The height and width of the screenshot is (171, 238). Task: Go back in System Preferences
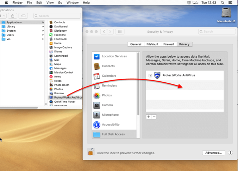104,32
